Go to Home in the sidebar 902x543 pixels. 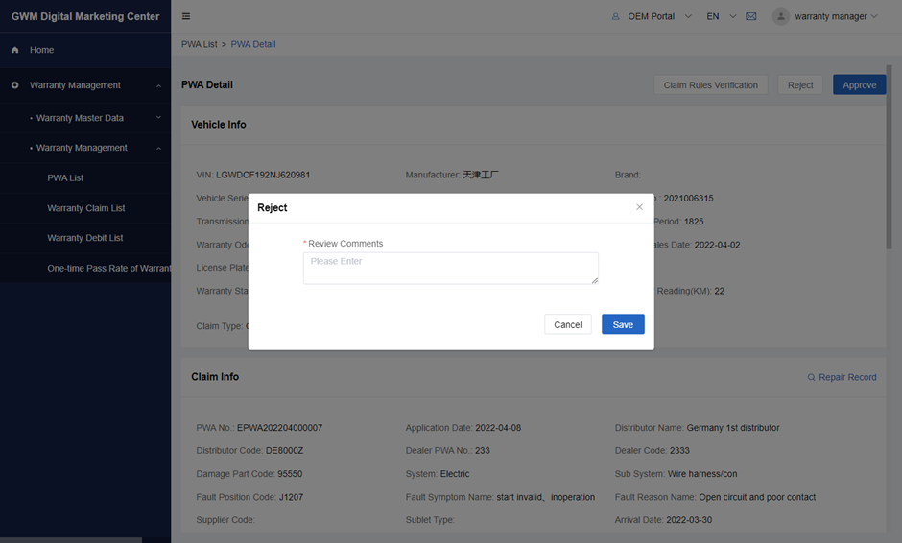pyautogui.click(x=41, y=50)
